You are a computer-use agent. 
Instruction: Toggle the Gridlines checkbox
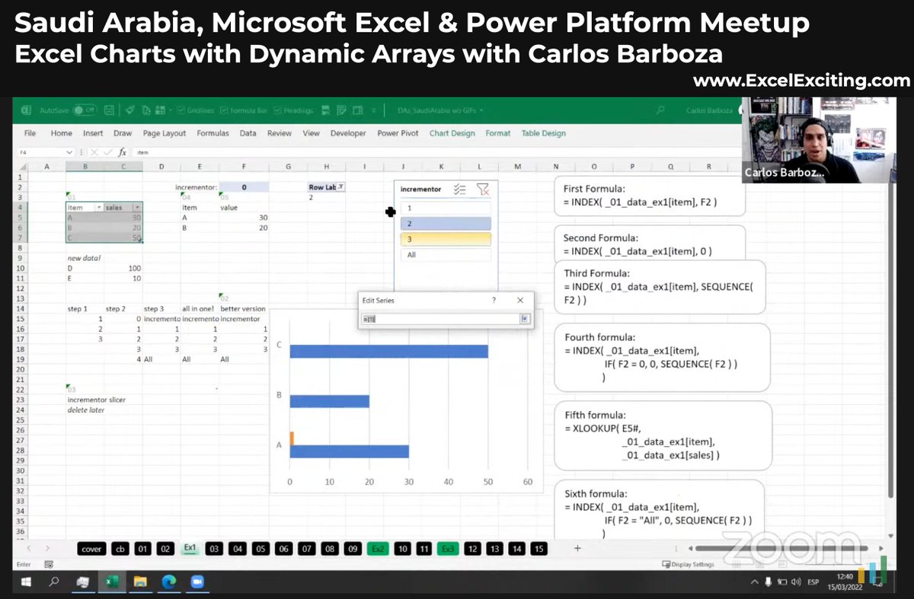coord(181,110)
